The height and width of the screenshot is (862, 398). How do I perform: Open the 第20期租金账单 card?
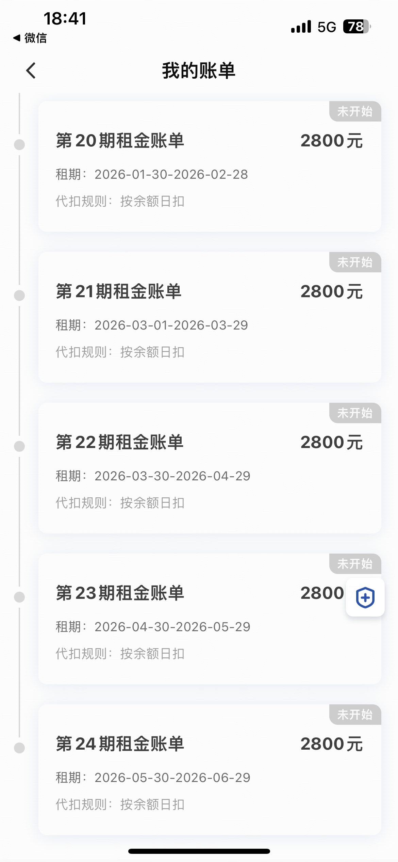point(210,167)
